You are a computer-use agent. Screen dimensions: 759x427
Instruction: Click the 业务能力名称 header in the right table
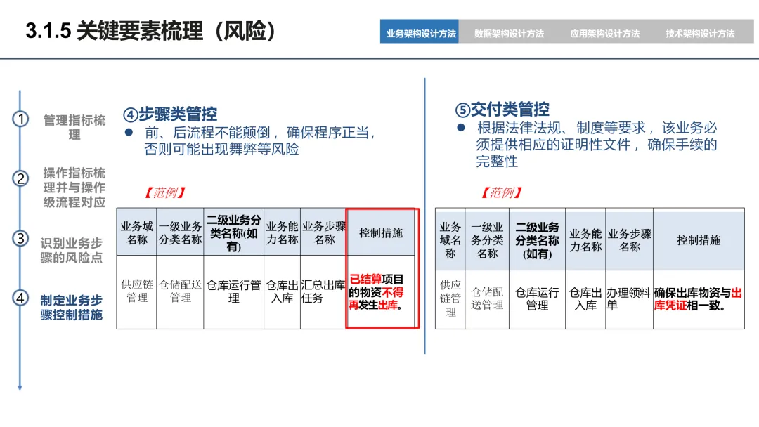pyautogui.click(x=585, y=239)
